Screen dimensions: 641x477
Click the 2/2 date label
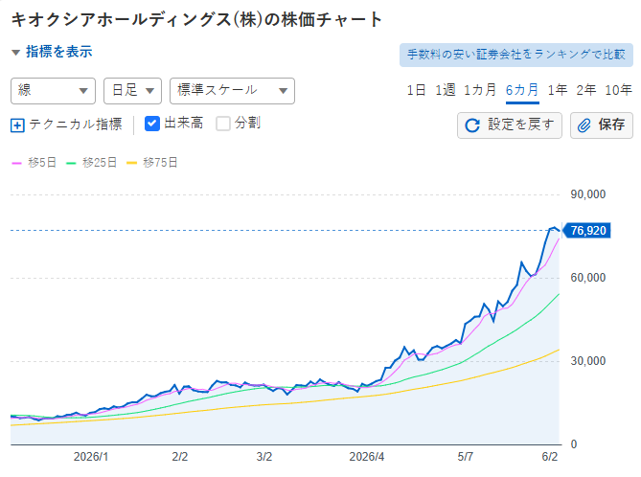click(x=180, y=457)
